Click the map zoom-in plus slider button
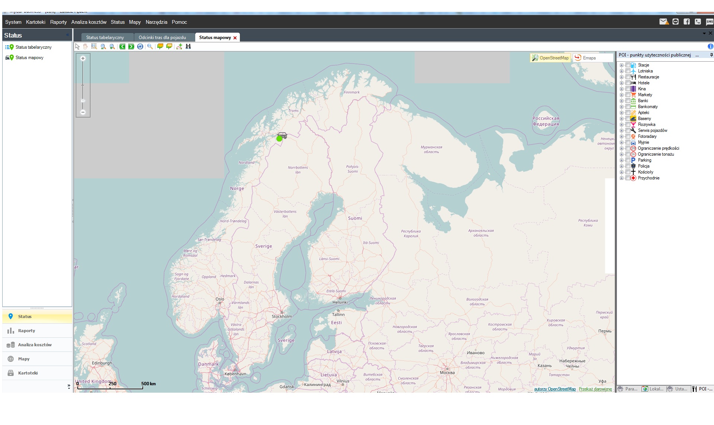Screen dimensions: 714x425 [83, 58]
